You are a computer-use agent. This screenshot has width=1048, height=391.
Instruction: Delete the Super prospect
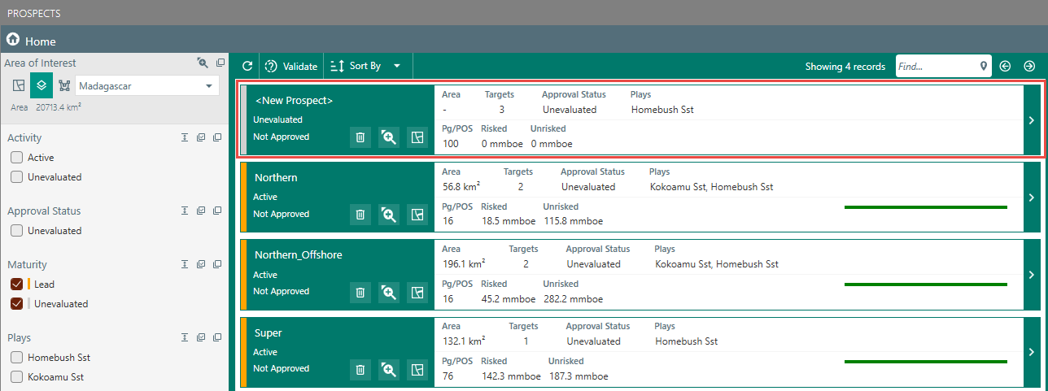(360, 370)
